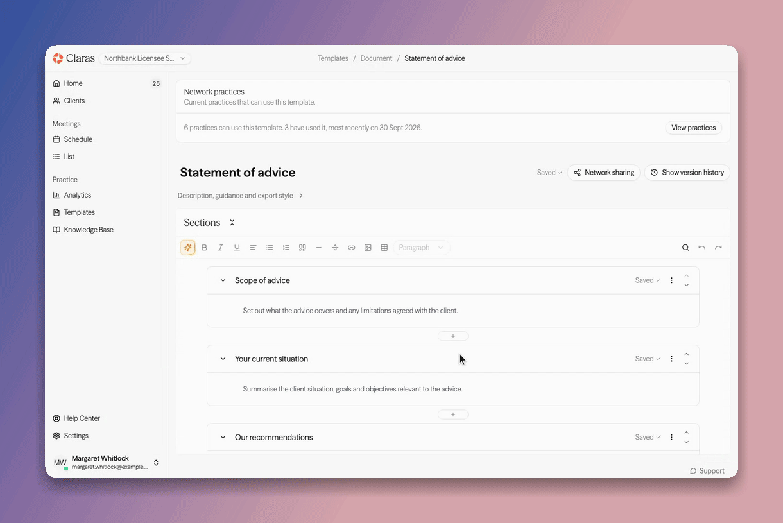Open the Knowledge Base page

coord(107,230)
